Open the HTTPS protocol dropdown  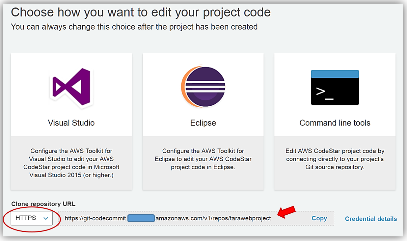click(32, 218)
